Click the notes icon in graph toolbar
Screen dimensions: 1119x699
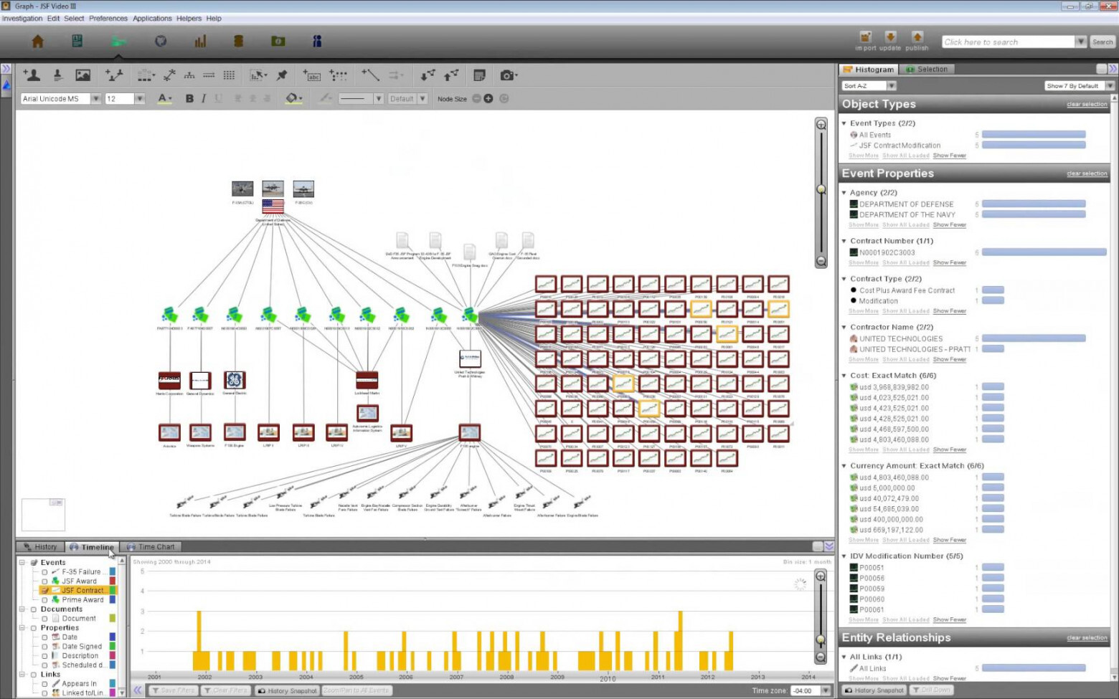pyautogui.click(x=480, y=75)
